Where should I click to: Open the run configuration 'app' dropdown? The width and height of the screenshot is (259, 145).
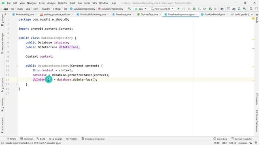(x=140, y=9)
